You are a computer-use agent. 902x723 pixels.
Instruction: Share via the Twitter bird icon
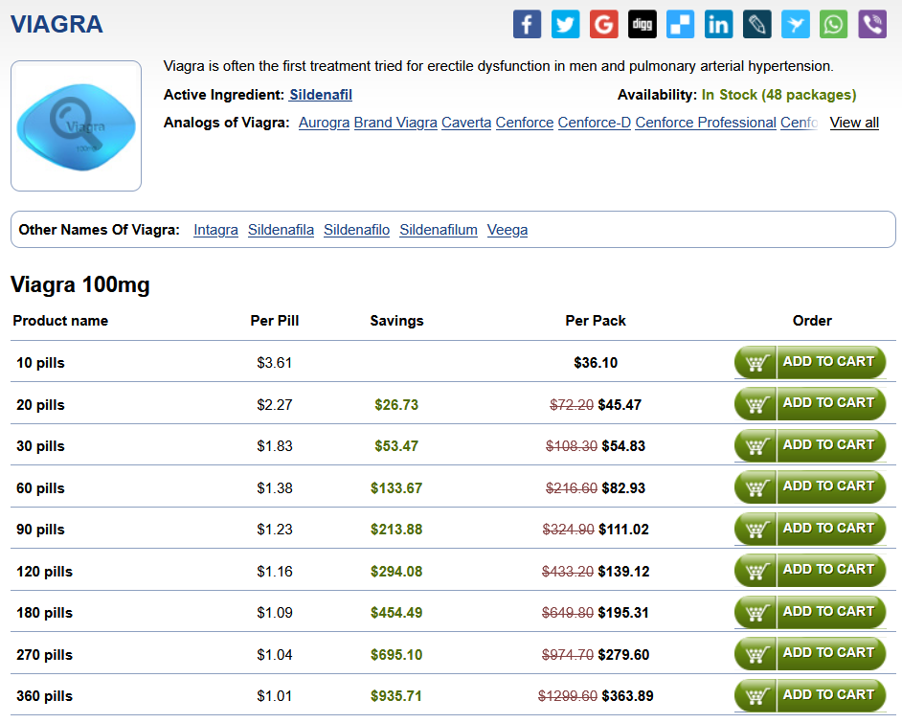566,24
